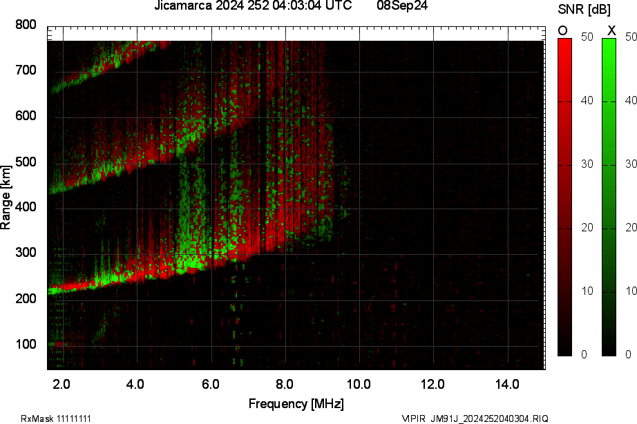Click the VIPIR JM91J filename text
This screenshot has height=424, width=637.
point(475,418)
